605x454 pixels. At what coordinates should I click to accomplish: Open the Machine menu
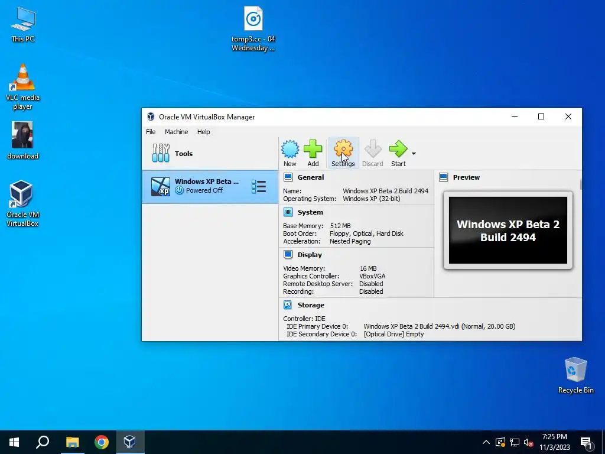tap(176, 132)
